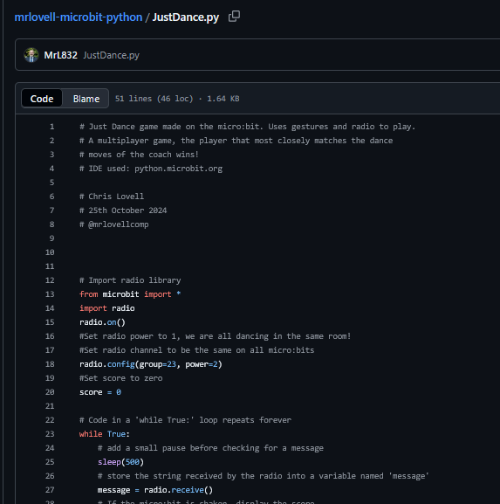This screenshot has width=500, height=504.
Task: Click the "# Code in a 'while True:' loop" comment
Action: pyautogui.click(x=185, y=420)
